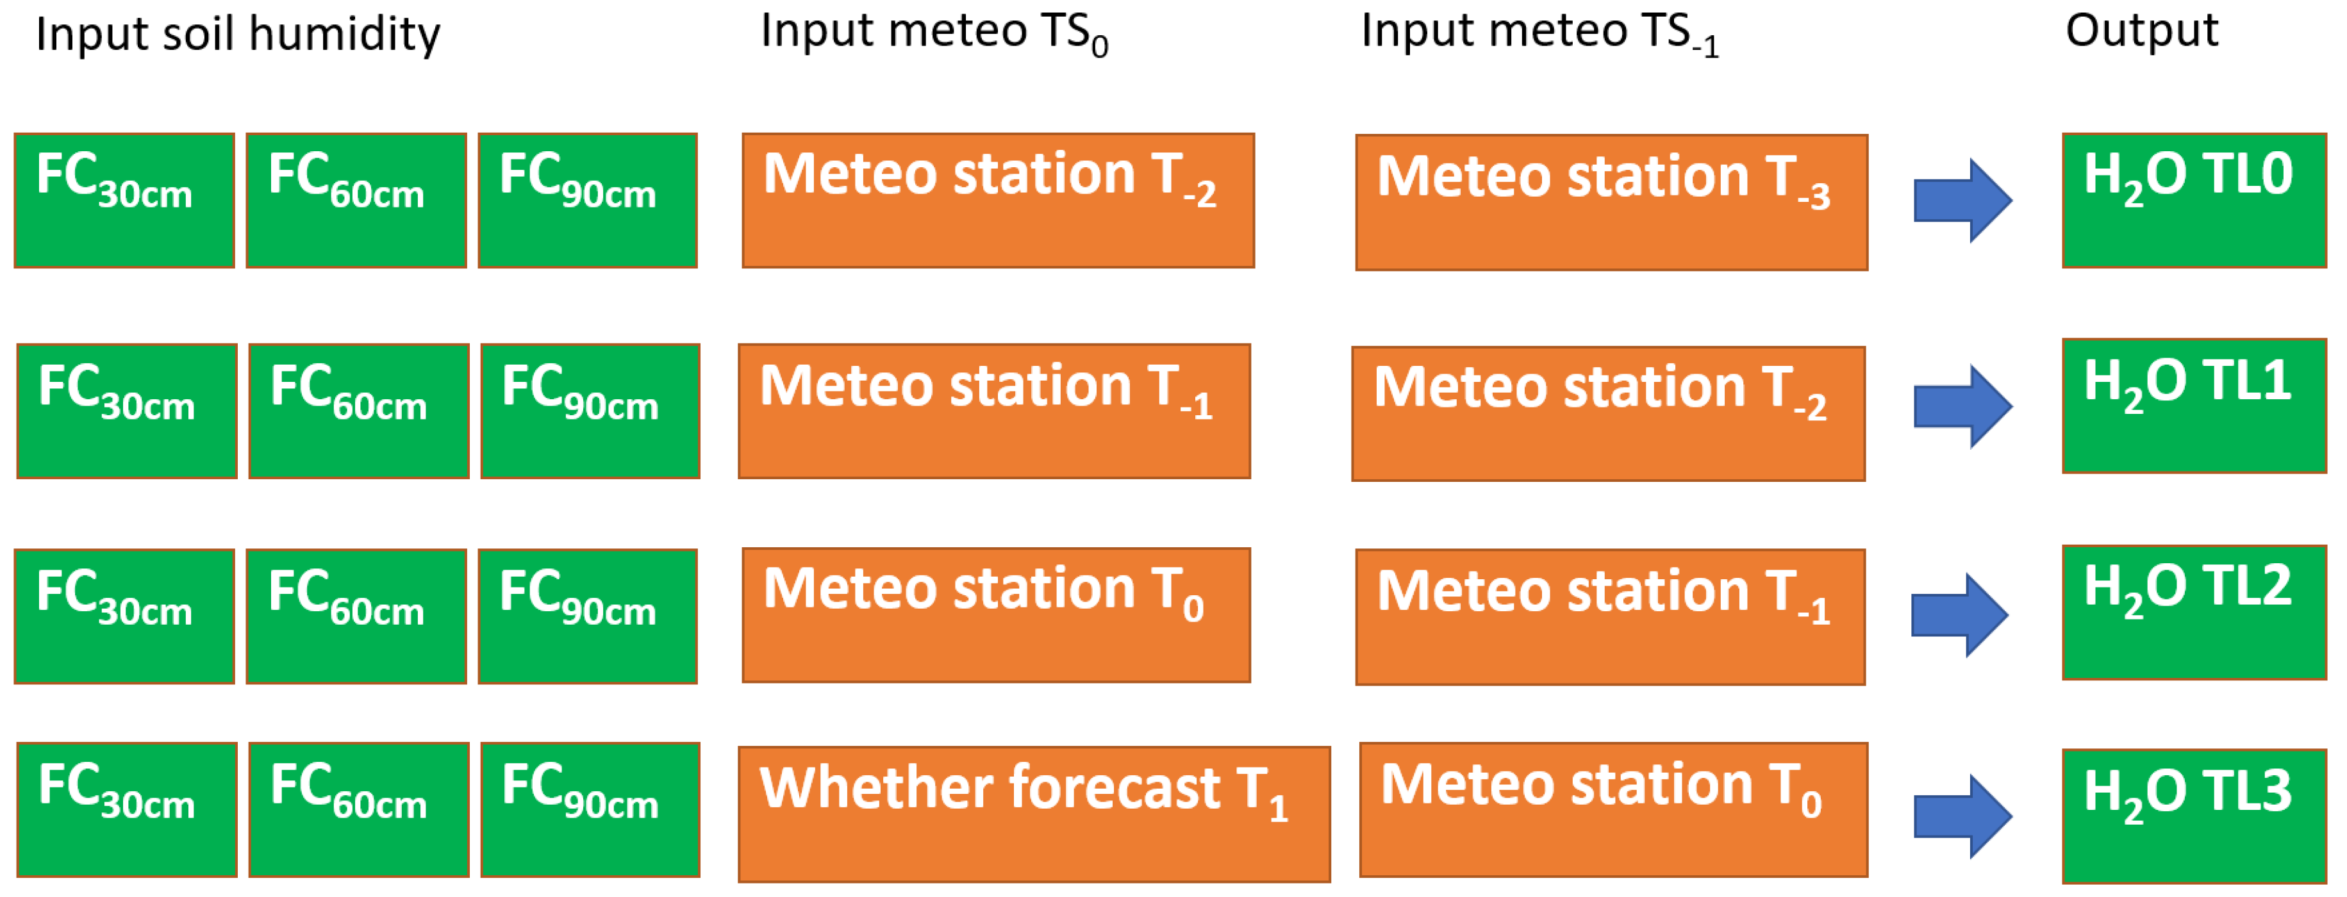Click the Output column heading

[x=2141, y=31]
